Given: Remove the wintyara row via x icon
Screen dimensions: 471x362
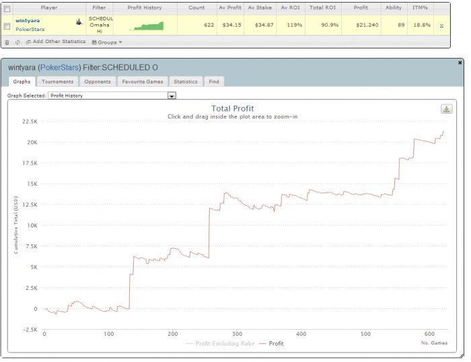Looking at the screenshot, I should click(x=441, y=26).
